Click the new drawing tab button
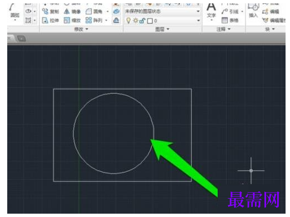This screenshot has width=290, height=217. point(21,38)
